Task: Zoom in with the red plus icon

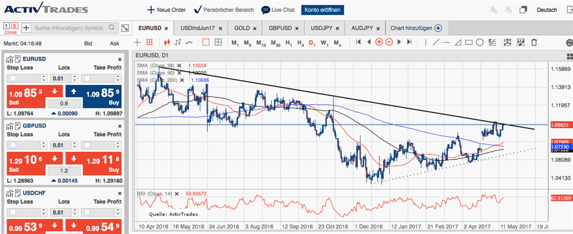Action: [x=379, y=42]
